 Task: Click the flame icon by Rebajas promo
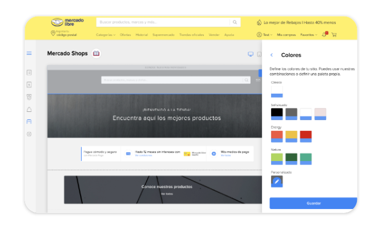click(x=259, y=22)
